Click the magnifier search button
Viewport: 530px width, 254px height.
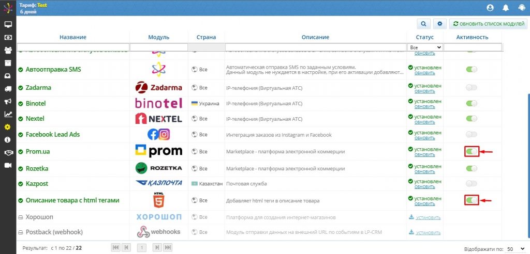tap(423, 24)
